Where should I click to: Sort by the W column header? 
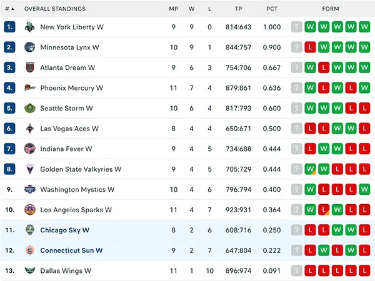click(x=192, y=9)
